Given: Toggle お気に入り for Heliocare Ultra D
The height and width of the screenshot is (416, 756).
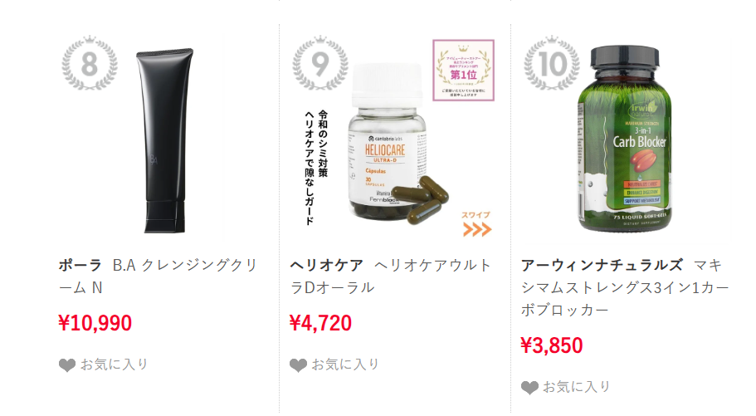Looking at the screenshot, I should point(334,365).
